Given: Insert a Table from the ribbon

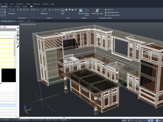Looking at the screenshot, I should tap(62, 11).
